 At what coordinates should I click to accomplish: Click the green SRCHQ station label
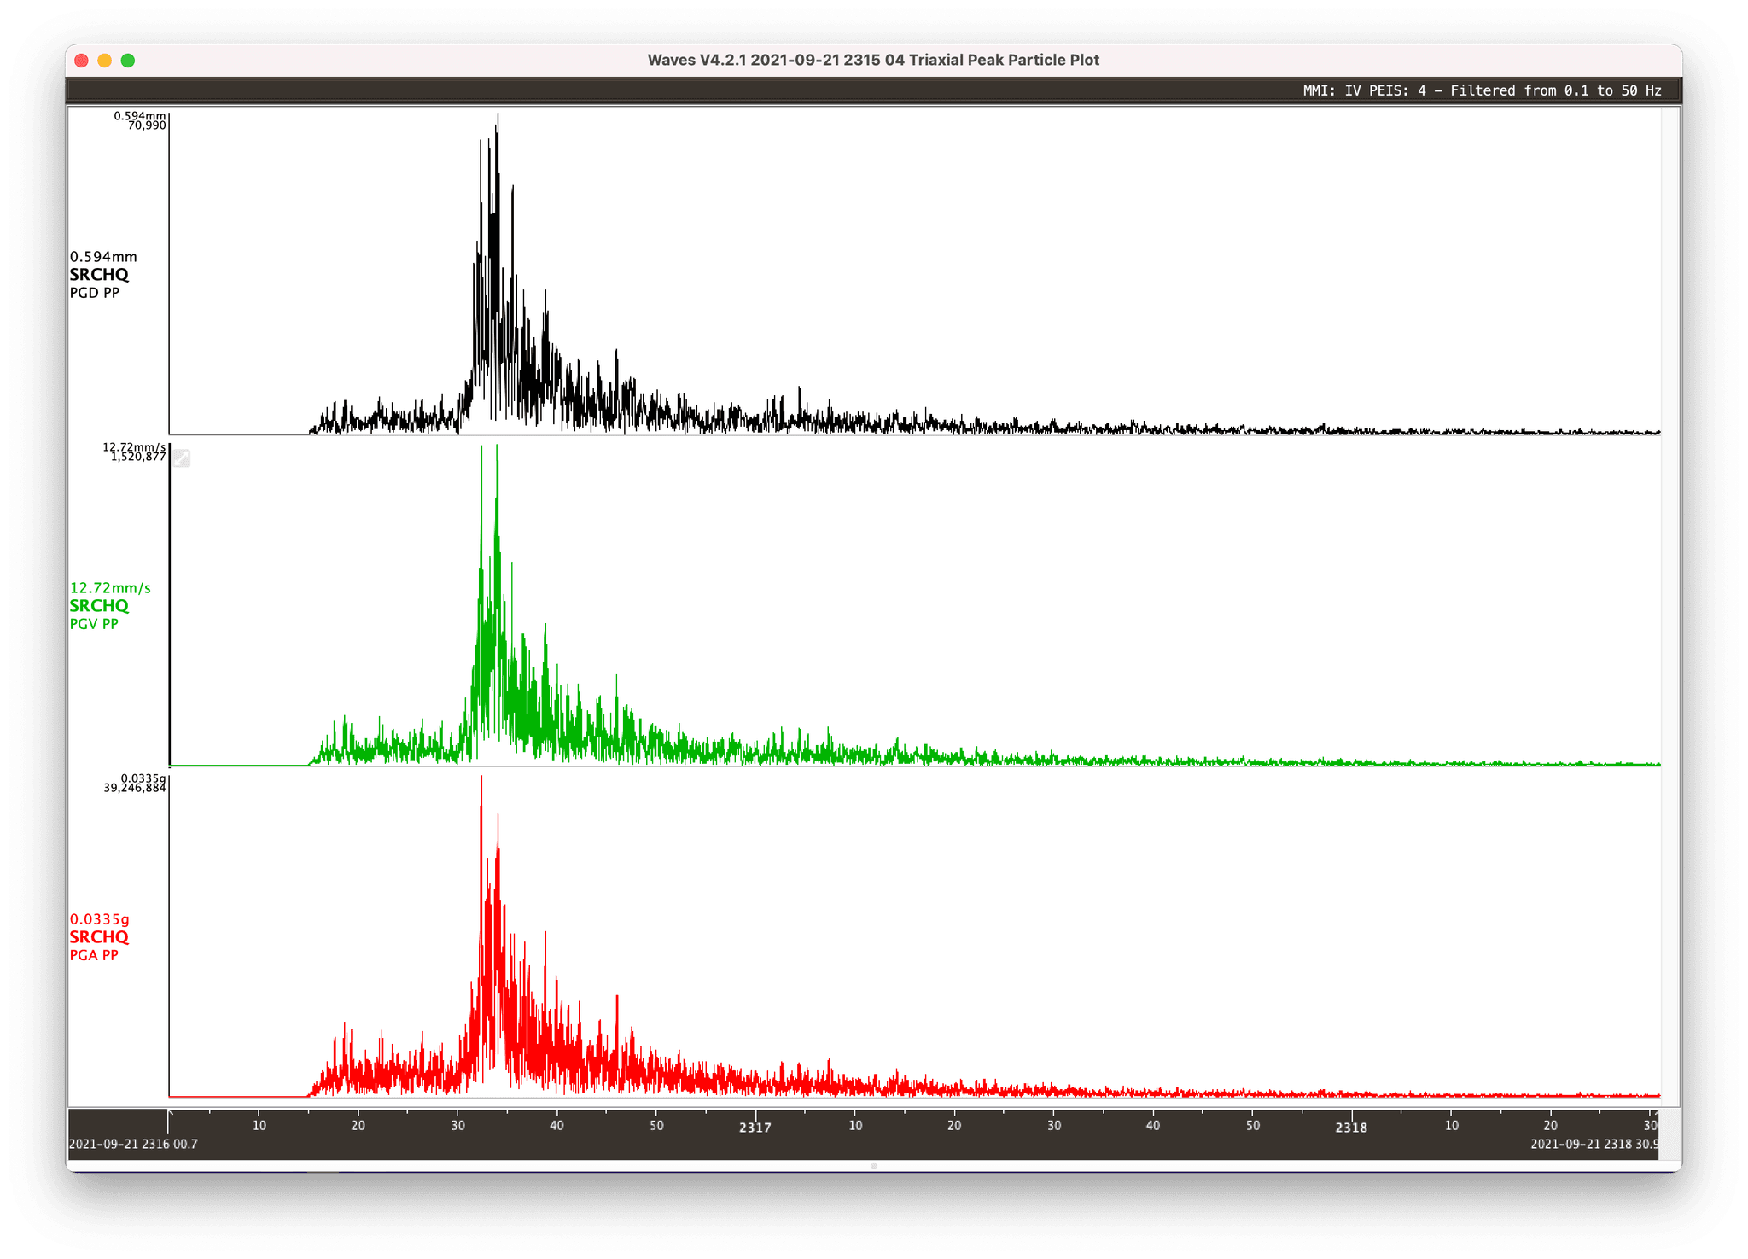click(99, 606)
